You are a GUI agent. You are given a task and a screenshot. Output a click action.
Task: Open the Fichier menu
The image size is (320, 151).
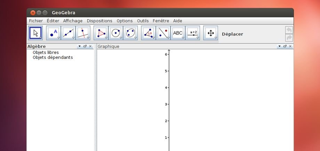pos(36,21)
